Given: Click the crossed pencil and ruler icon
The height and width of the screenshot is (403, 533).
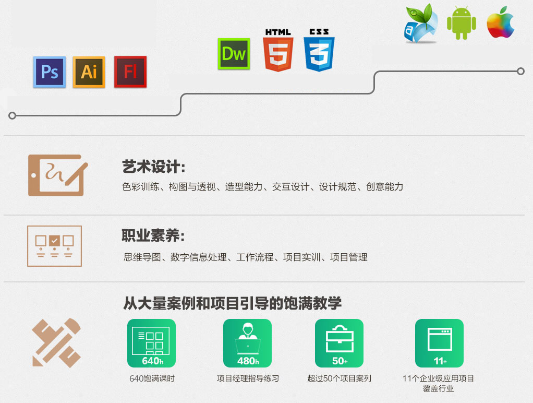Looking at the screenshot, I should point(56,342).
